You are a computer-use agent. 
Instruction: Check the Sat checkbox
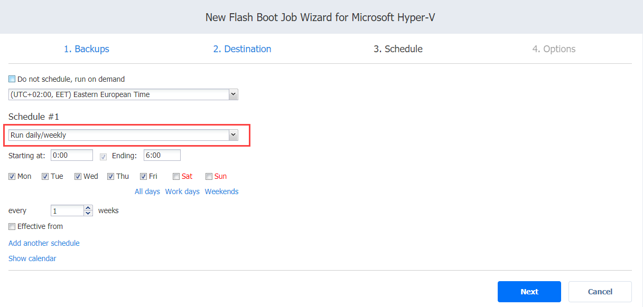click(x=176, y=177)
